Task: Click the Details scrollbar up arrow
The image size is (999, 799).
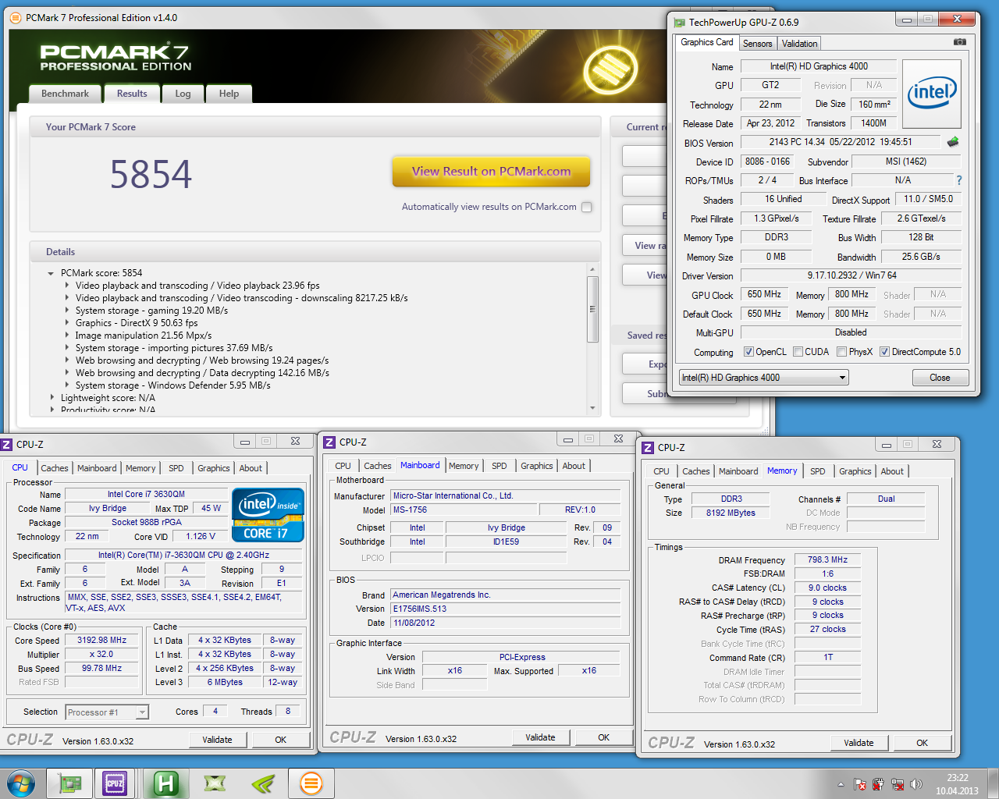Action: click(x=592, y=269)
